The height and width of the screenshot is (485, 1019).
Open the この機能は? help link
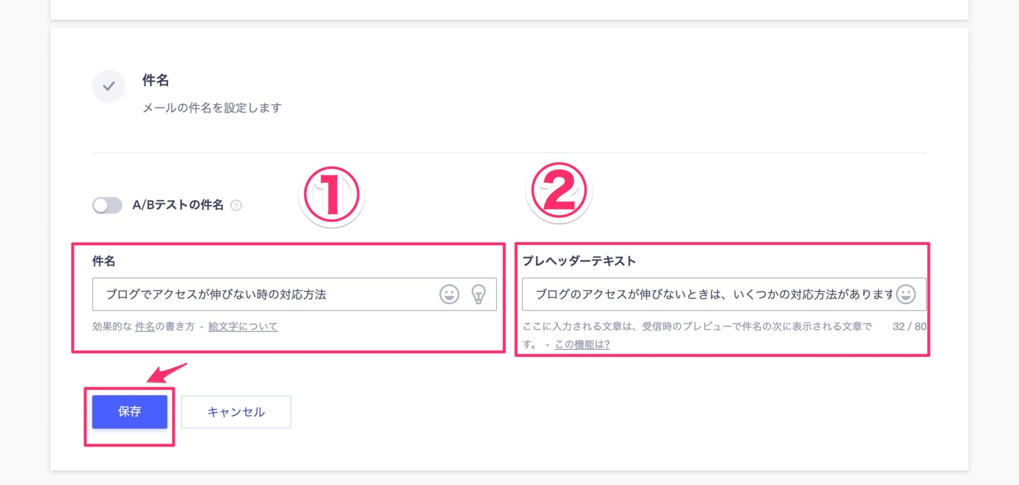coord(582,344)
